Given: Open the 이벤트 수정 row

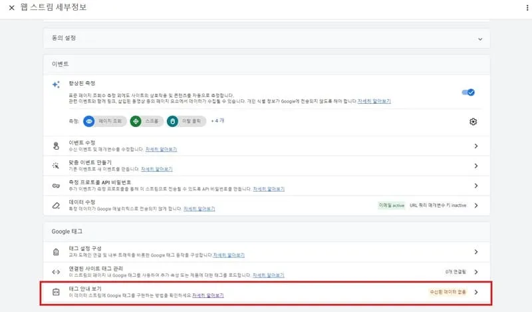Looking at the screenshot, I should click(x=267, y=146).
